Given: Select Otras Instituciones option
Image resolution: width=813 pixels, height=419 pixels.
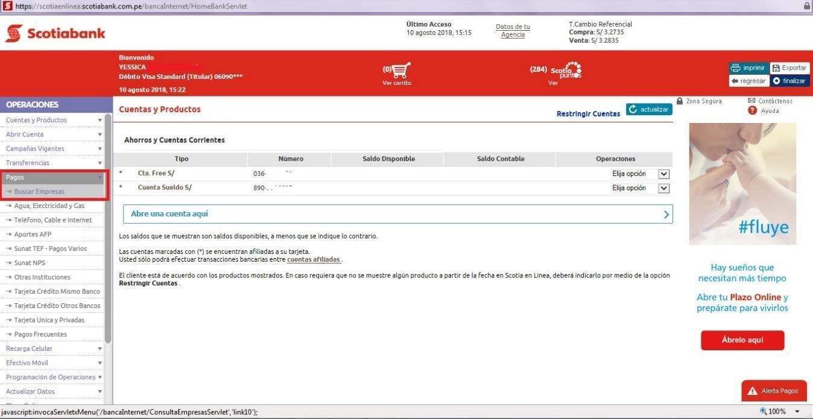Looking at the screenshot, I should [x=42, y=277].
